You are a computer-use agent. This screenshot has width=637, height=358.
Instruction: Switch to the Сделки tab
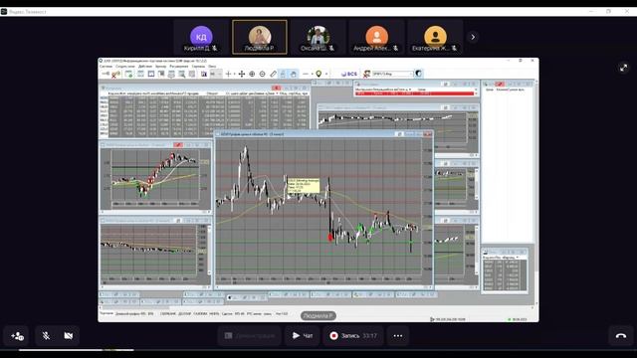point(227,313)
